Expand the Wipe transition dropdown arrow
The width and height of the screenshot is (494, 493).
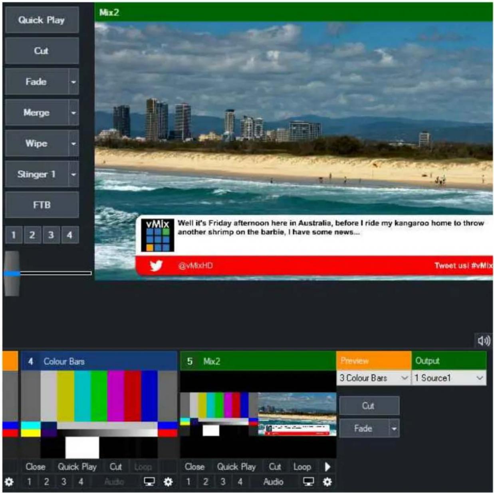click(73, 143)
